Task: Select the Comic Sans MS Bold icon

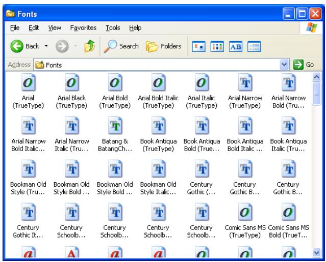Action: pyautogui.click(x=288, y=212)
